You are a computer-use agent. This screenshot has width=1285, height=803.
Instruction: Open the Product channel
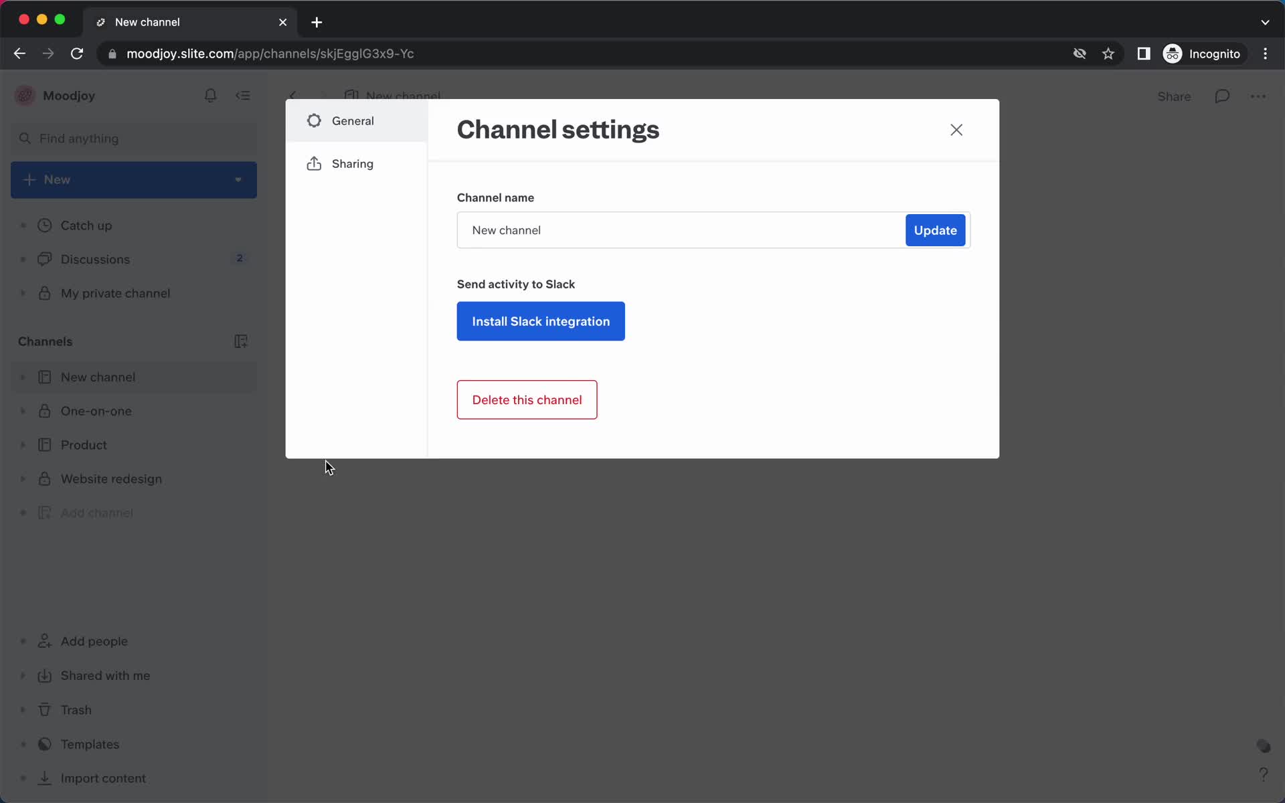click(x=84, y=445)
